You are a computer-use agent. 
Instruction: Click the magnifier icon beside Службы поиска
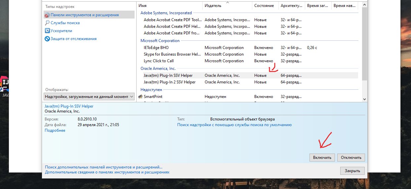pyautogui.click(x=47, y=23)
